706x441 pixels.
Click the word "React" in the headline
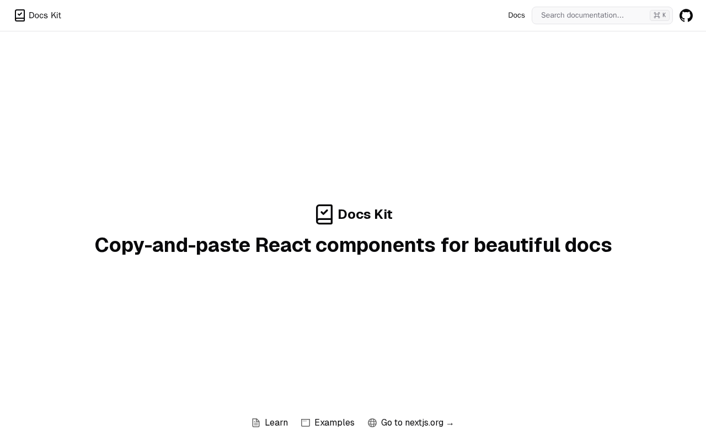pyautogui.click(x=283, y=245)
